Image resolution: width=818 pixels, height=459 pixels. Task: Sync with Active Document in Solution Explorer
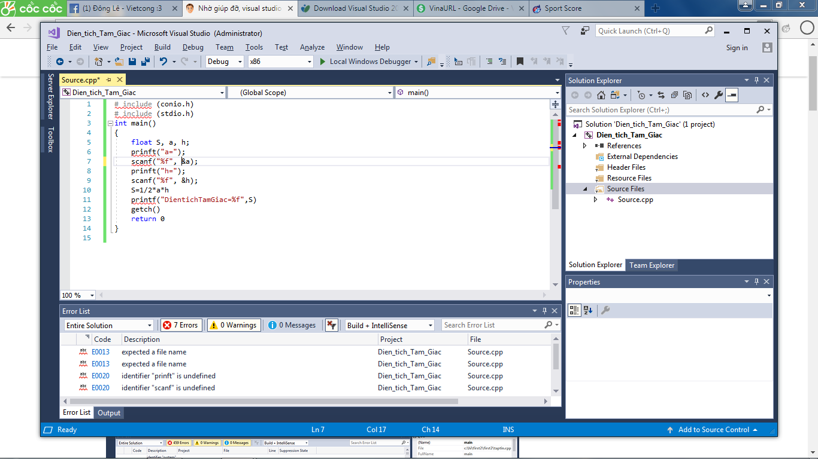661,95
